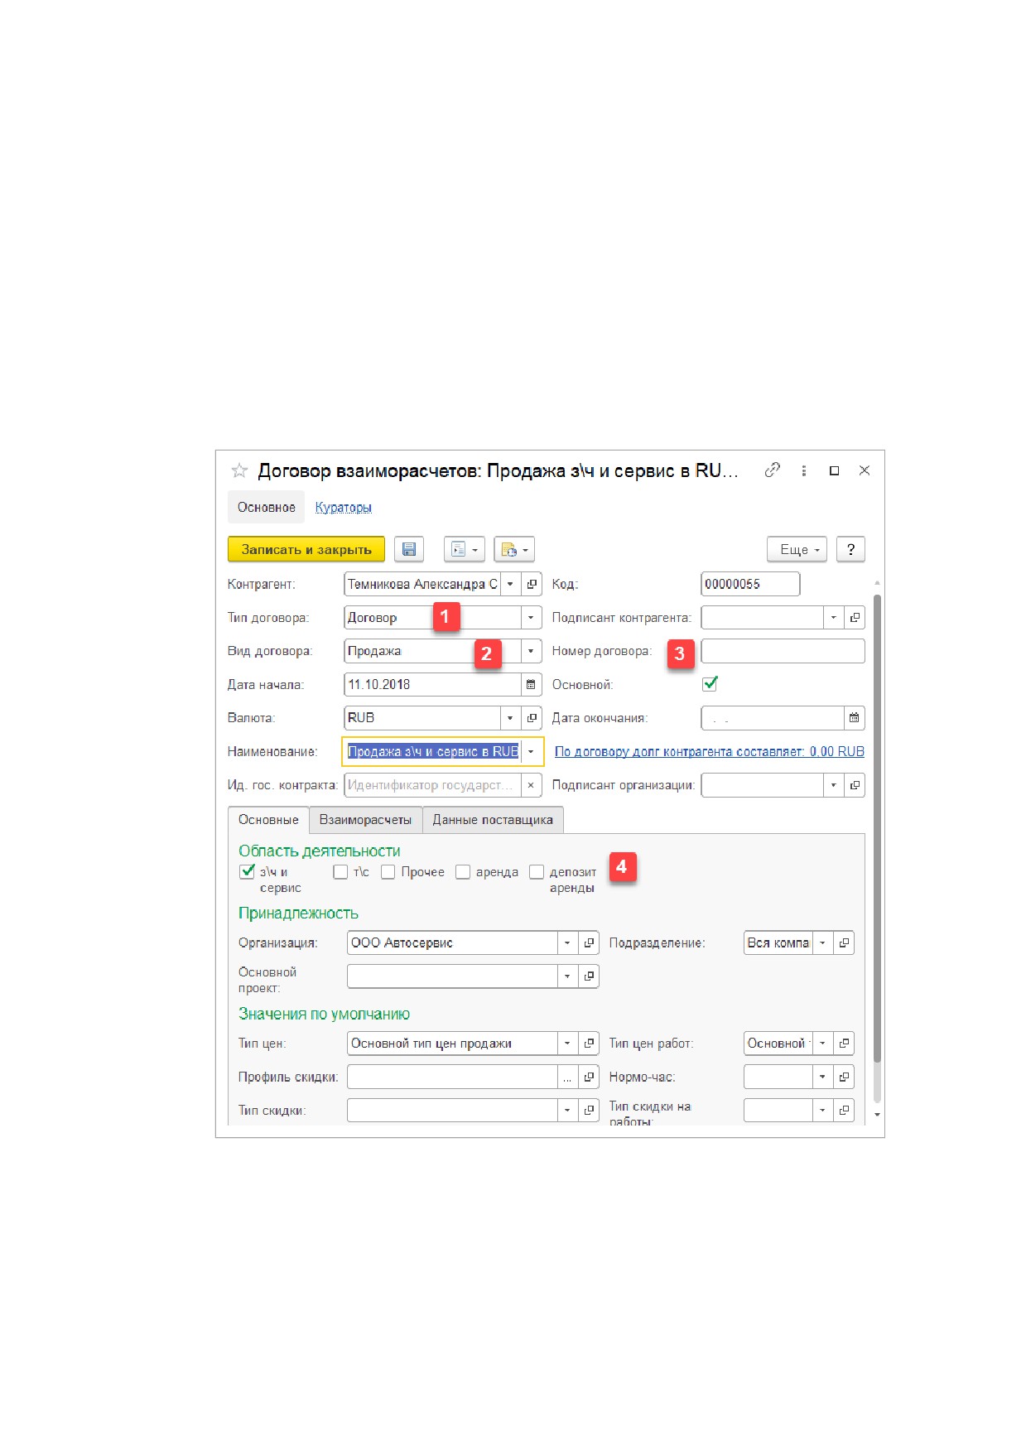Expand the Подписант организации dropdown
Viewport: 1026px width, 1451px height.
click(x=834, y=785)
